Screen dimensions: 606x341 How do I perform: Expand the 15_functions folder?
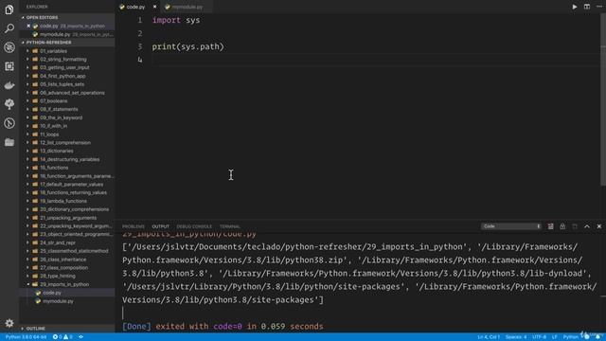[x=54, y=168]
